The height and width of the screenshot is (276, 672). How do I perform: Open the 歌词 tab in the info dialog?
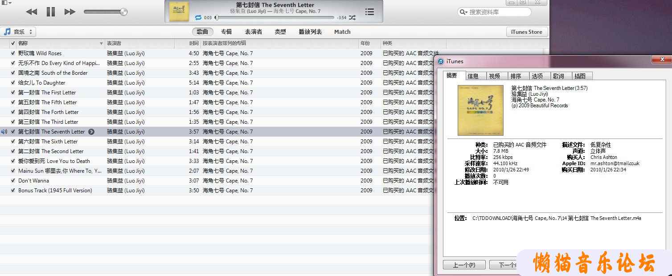click(558, 76)
